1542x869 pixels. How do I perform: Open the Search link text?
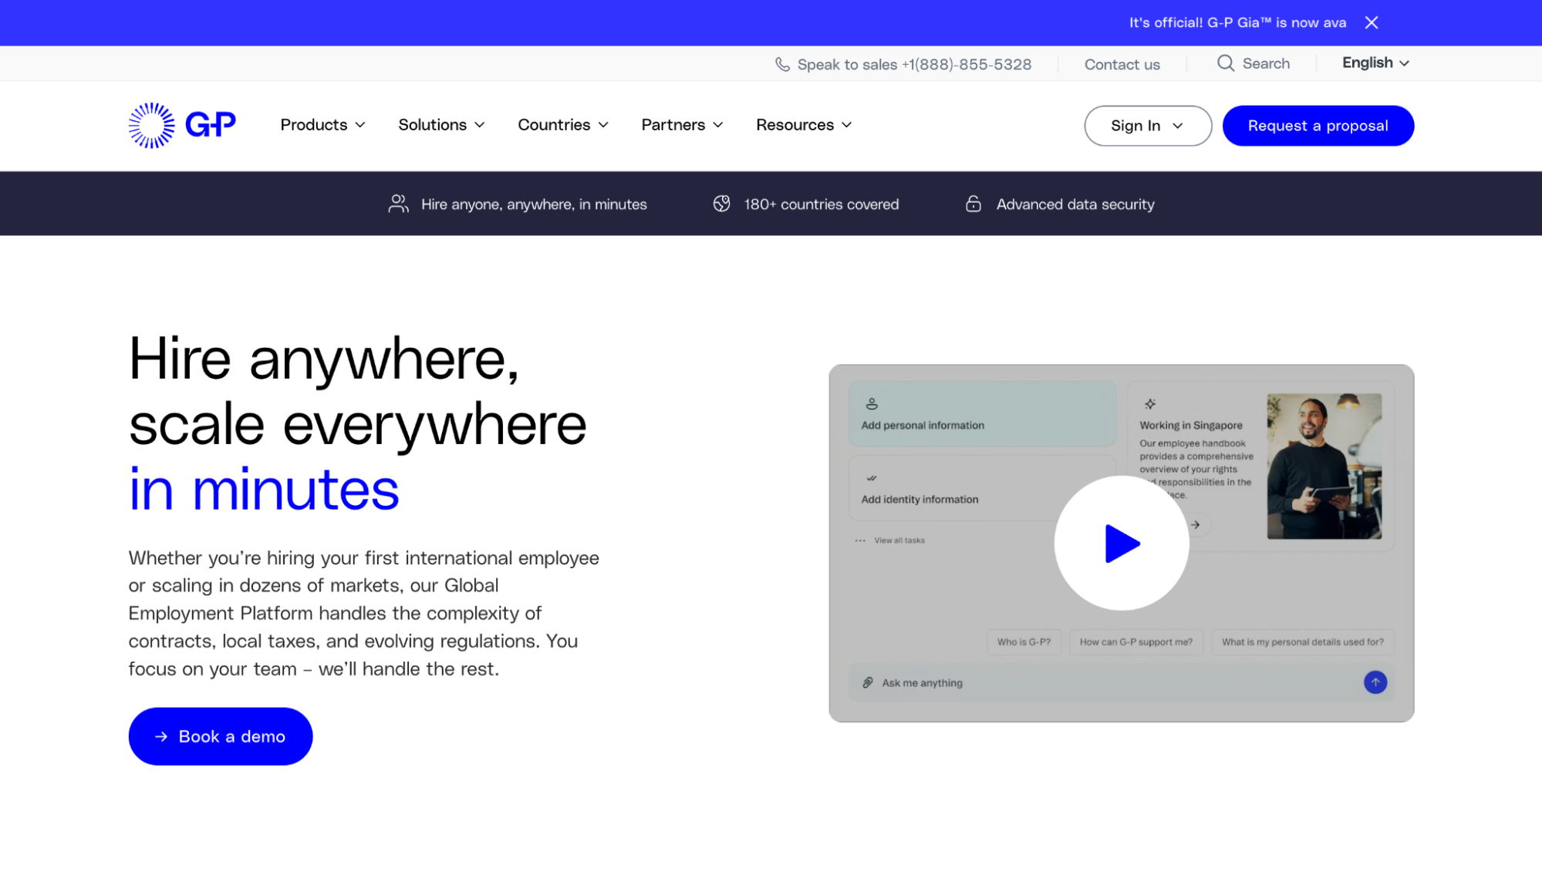click(x=1266, y=63)
